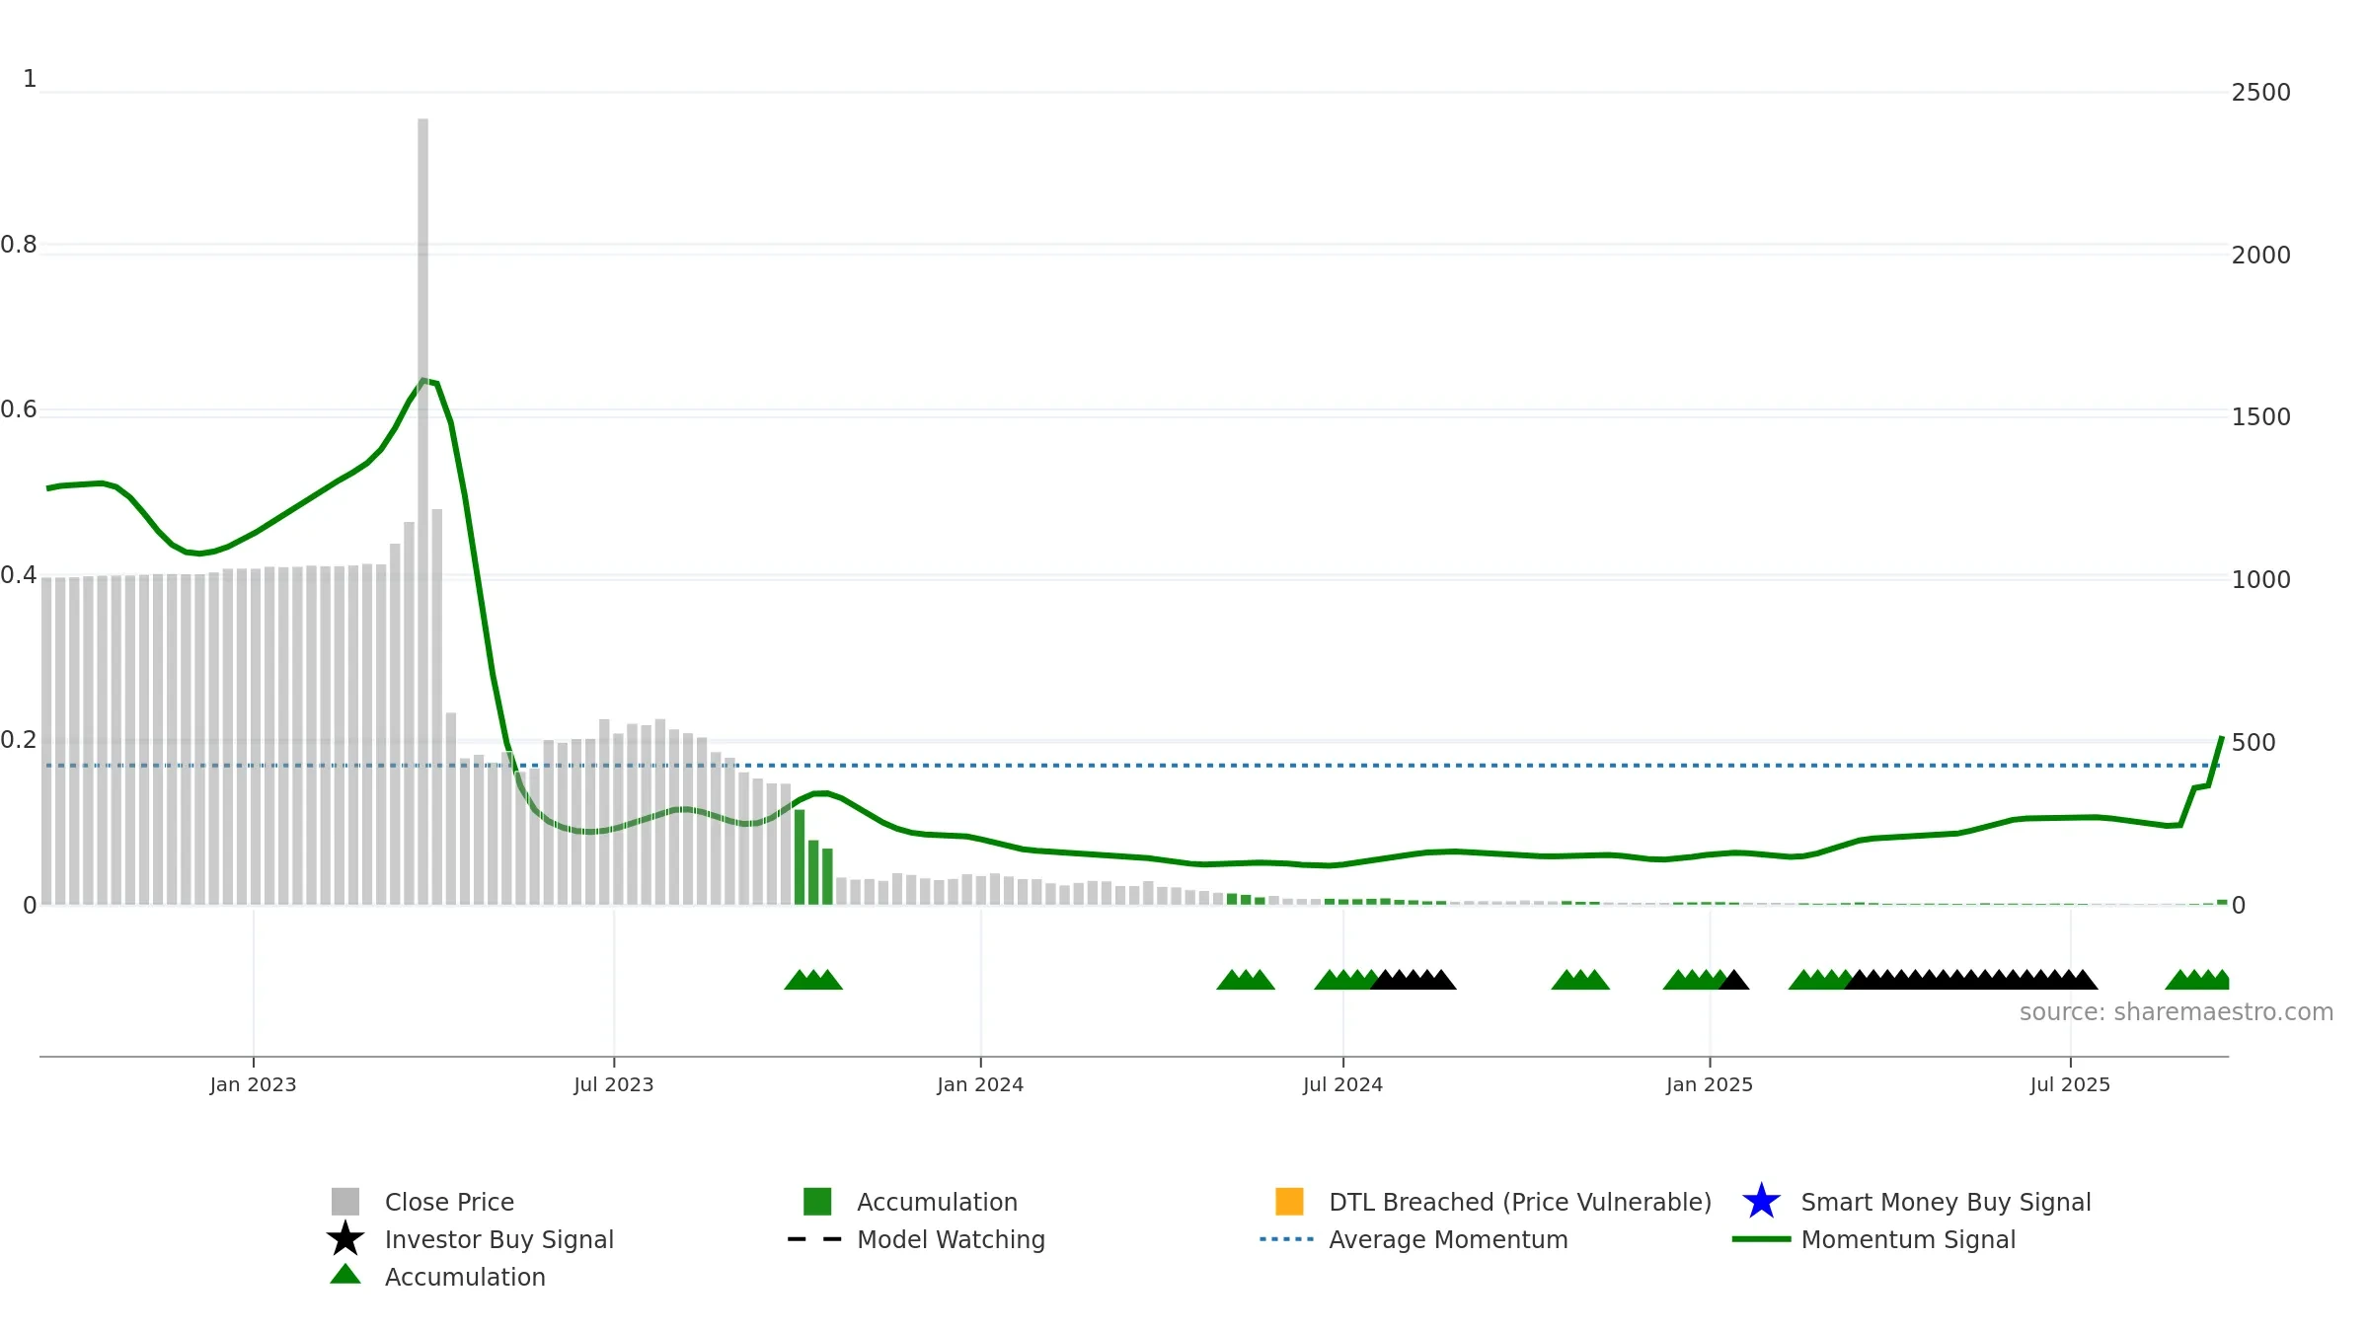Click the Jul 2025 axis label
Viewport: 2369px width, 1332px height.
point(2070,1084)
